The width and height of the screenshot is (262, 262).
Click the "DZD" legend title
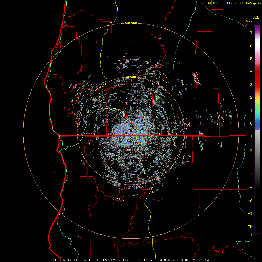[x=256, y=17]
